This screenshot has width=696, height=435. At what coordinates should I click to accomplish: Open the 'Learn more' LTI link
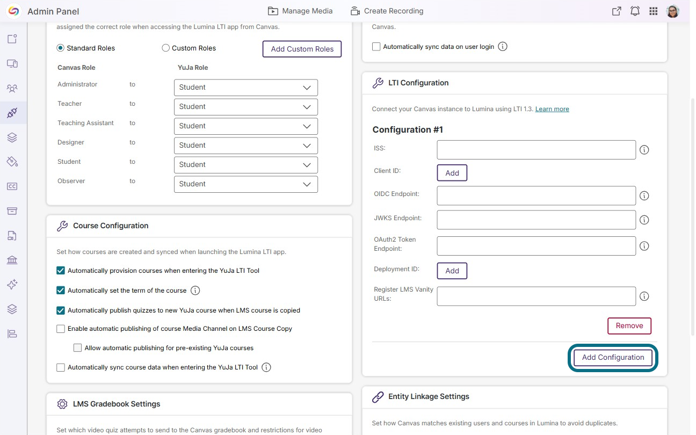point(552,109)
